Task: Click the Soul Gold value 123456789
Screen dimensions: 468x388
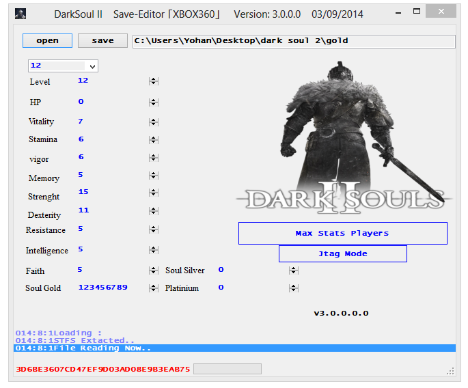Action: pyautogui.click(x=103, y=288)
